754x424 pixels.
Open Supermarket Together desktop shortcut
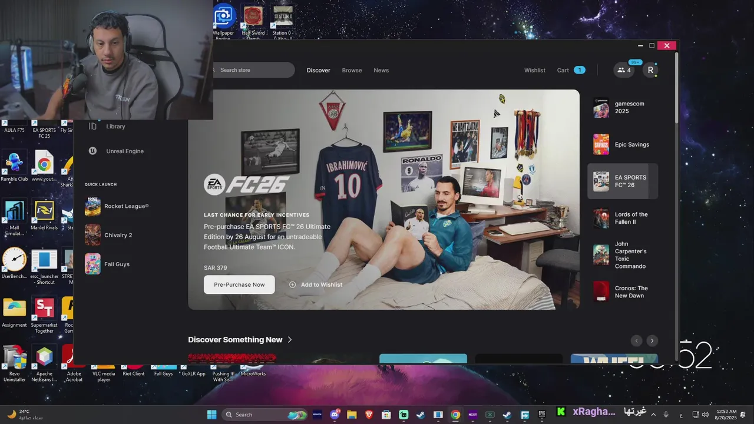[x=44, y=315]
